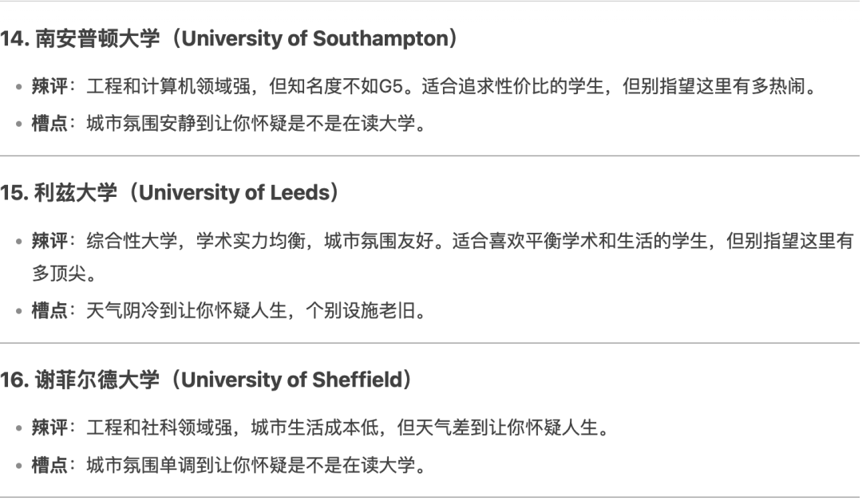Click the 辣评 label under Leeds

click(49, 241)
